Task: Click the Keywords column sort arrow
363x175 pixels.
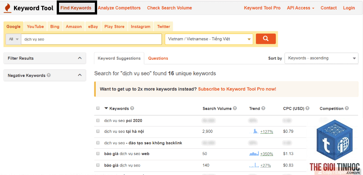Action: (x=106, y=108)
